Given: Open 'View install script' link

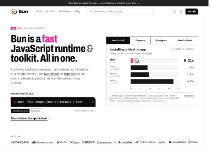Looking at the screenshot, I should [x=85, y=111].
